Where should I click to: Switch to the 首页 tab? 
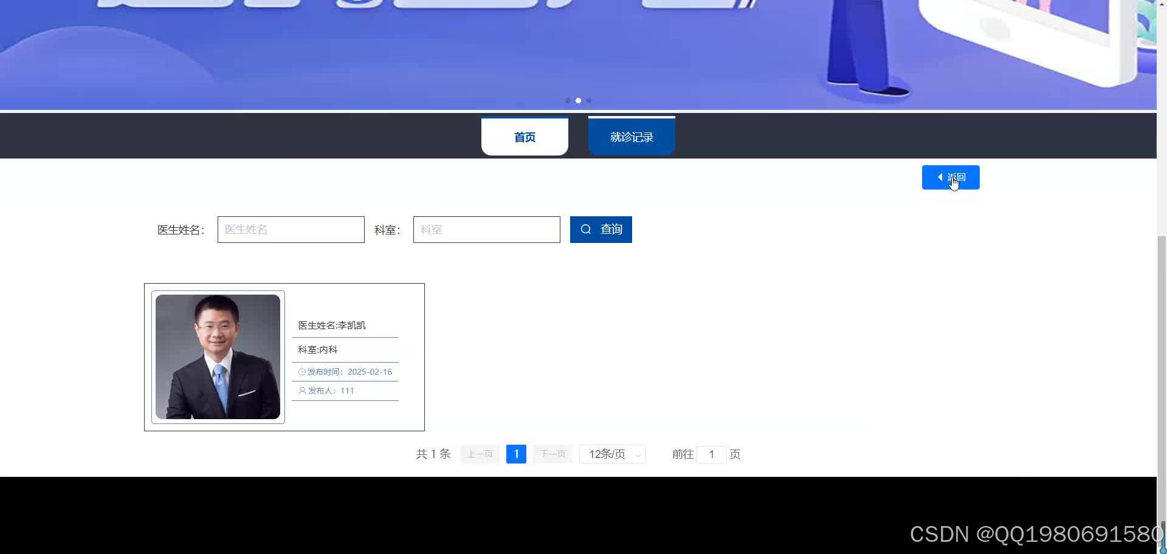[x=525, y=137]
